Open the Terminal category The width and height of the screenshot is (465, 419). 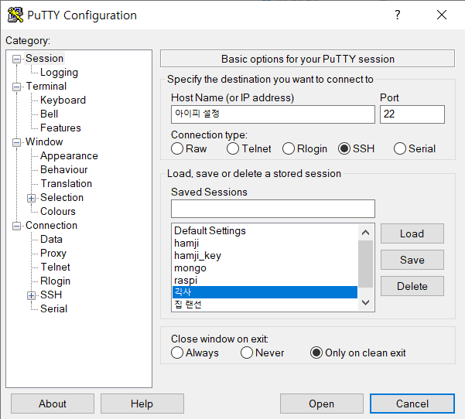point(46,87)
